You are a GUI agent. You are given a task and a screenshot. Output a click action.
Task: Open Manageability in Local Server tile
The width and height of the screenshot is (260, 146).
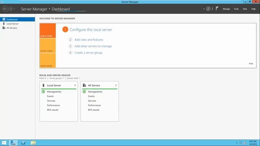click(x=54, y=92)
